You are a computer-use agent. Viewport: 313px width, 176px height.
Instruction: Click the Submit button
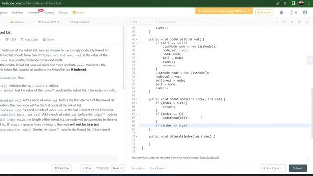tap(298, 168)
